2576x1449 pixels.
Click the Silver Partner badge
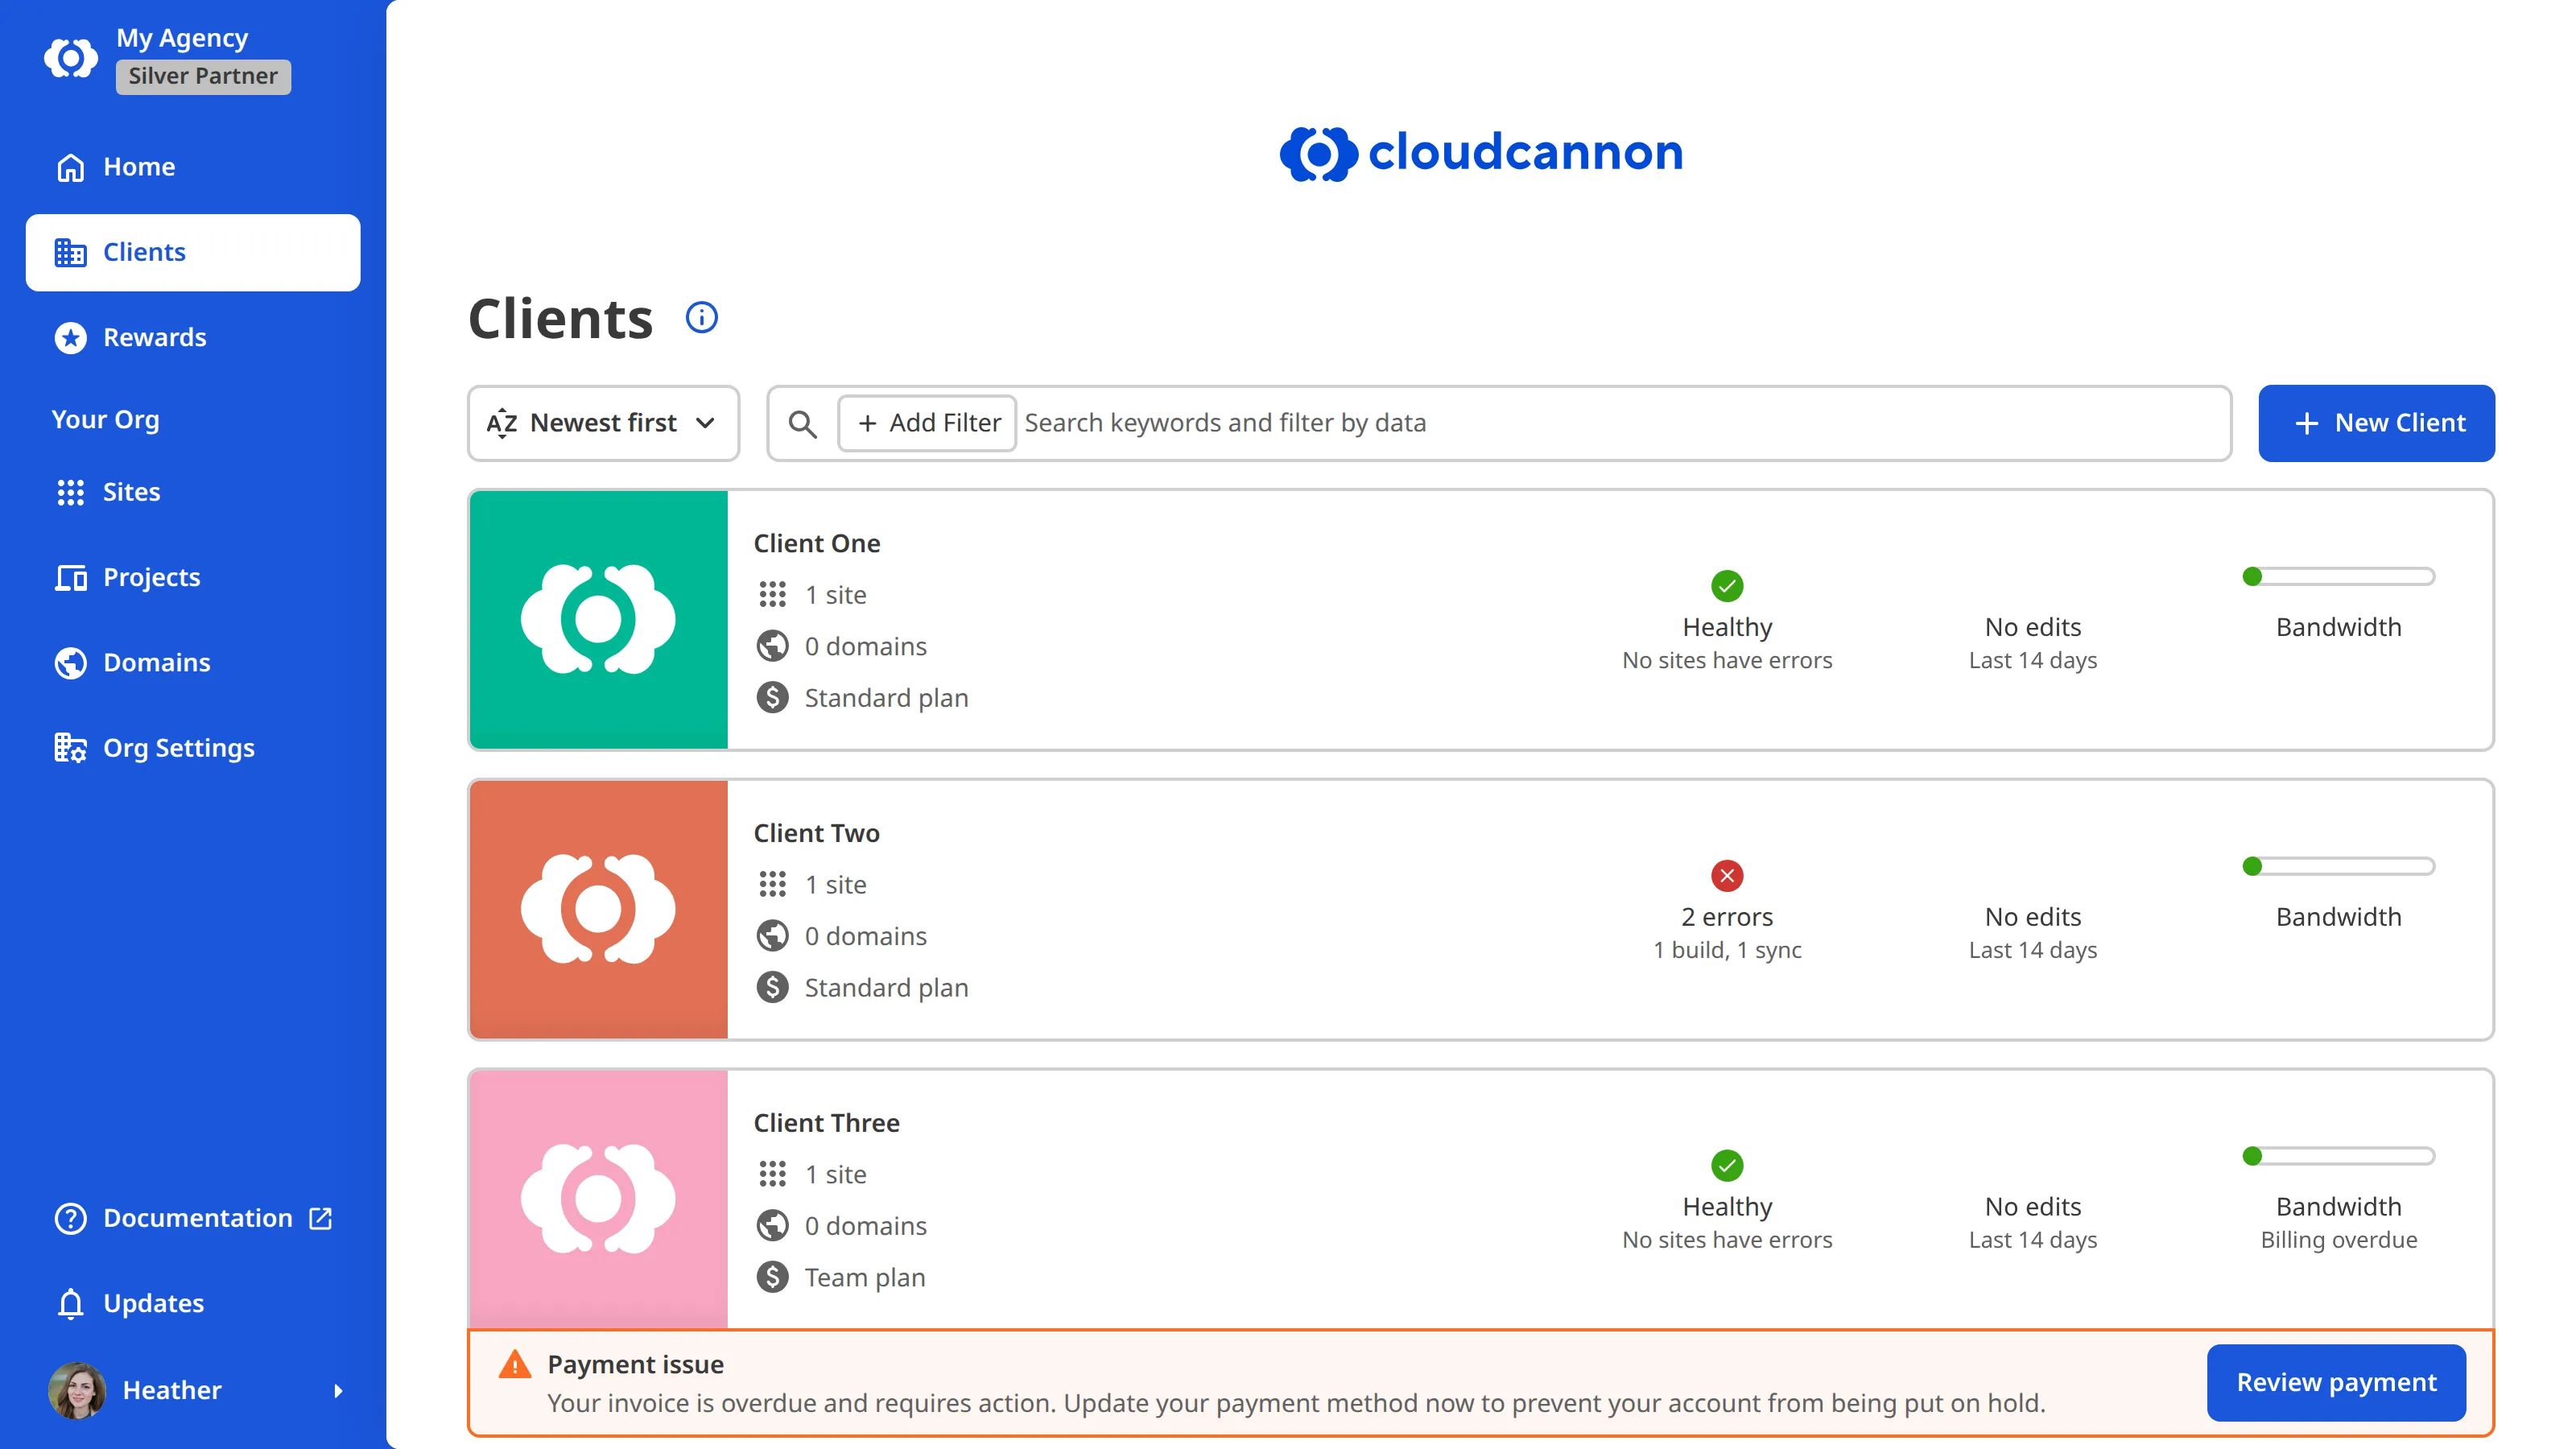(x=203, y=77)
